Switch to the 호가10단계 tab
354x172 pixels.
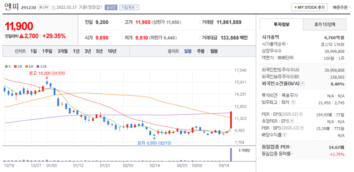pos(324,24)
